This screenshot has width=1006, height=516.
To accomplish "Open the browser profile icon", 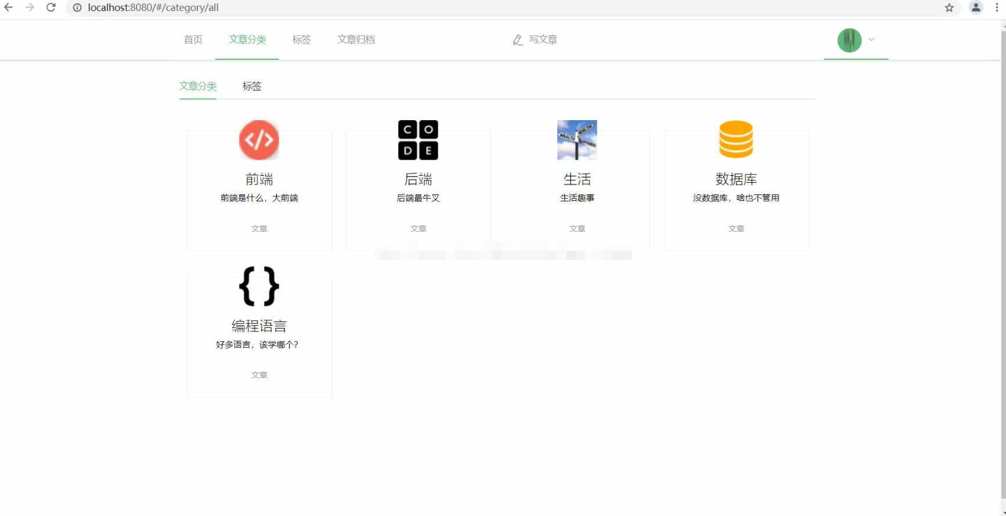I will click(x=976, y=8).
